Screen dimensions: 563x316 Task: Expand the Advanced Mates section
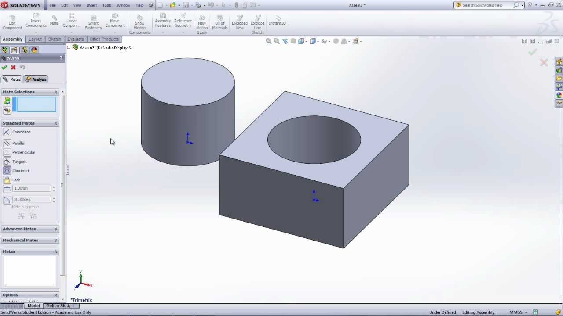tap(56, 229)
